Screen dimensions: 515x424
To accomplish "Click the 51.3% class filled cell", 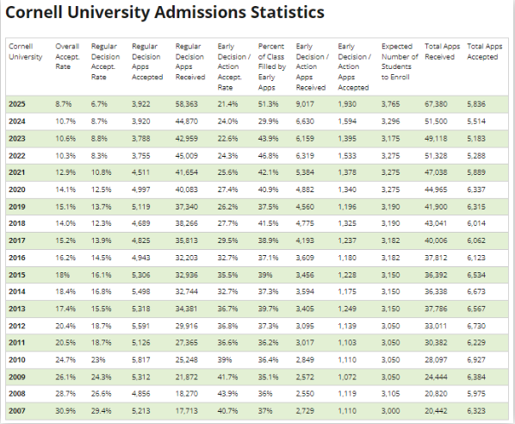I will (268, 104).
